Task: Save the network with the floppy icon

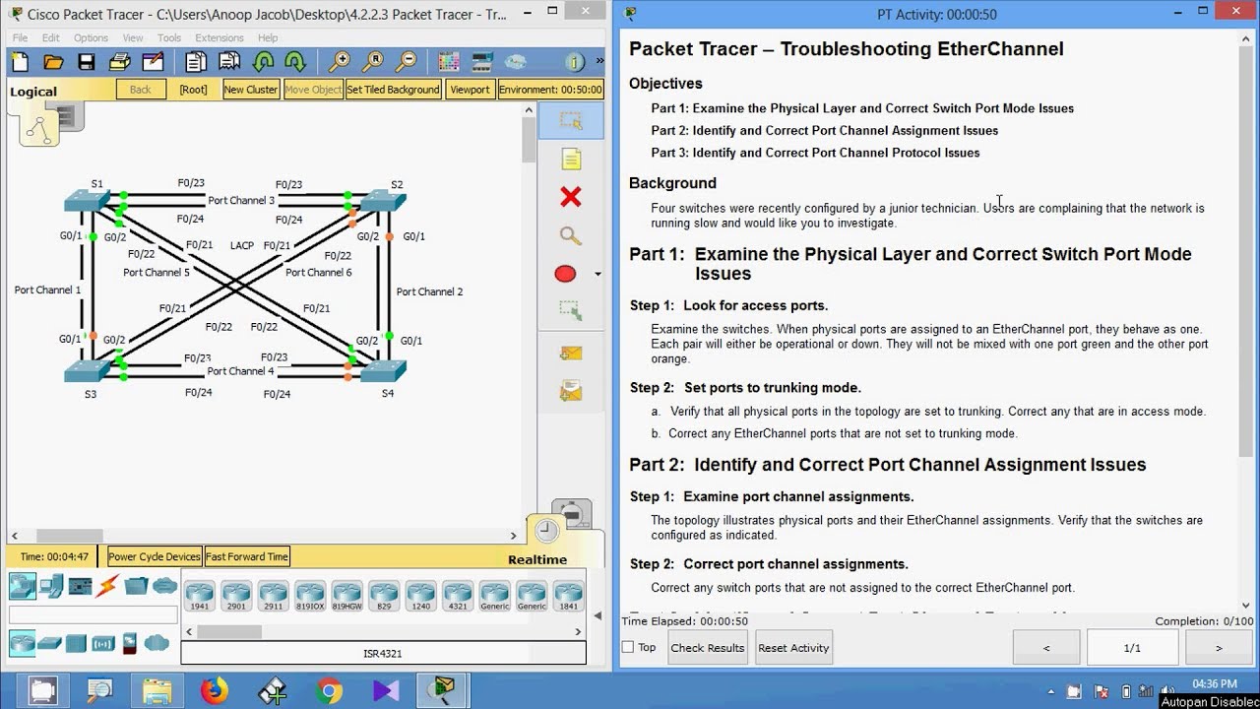Action: pos(87,62)
